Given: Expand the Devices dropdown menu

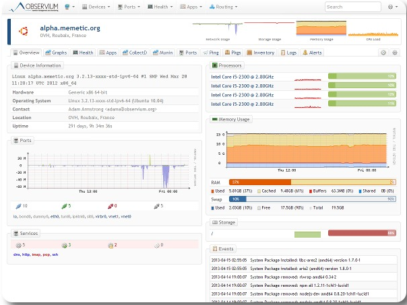Looking at the screenshot, I should [96, 7].
